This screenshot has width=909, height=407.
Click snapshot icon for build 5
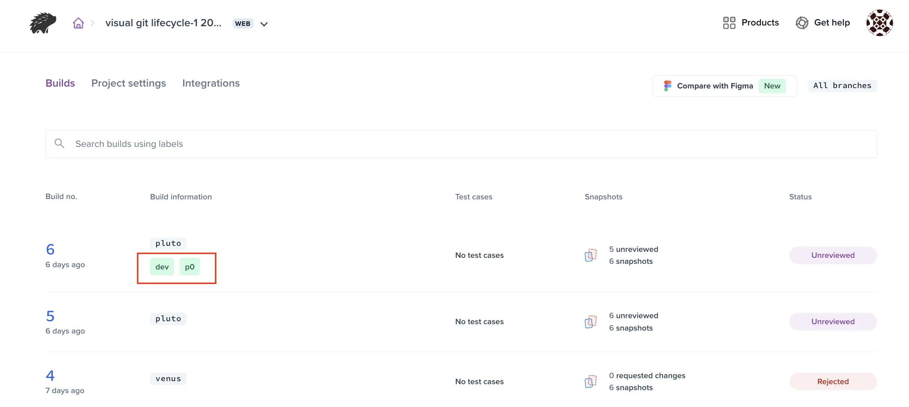[591, 322]
